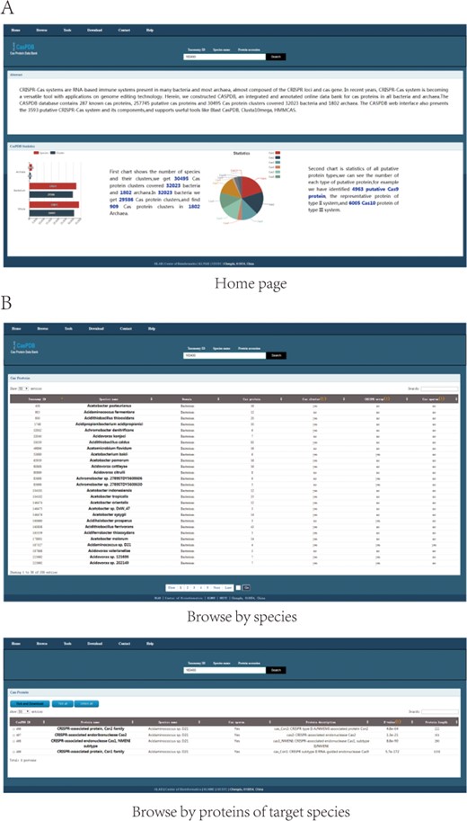The height and width of the screenshot is (821, 467).
Task: Select Species name search tab on Home page
Action: pyautogui.click(x=221, y=49)
